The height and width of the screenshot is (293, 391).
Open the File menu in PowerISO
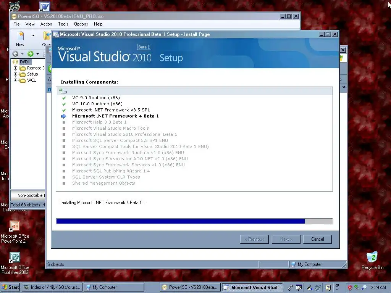16,24
